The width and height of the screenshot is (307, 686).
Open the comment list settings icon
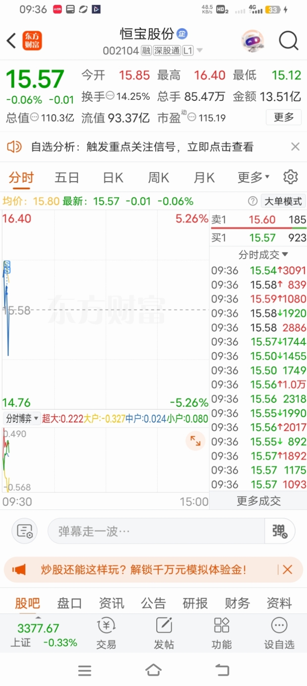[x=25, y=531]
